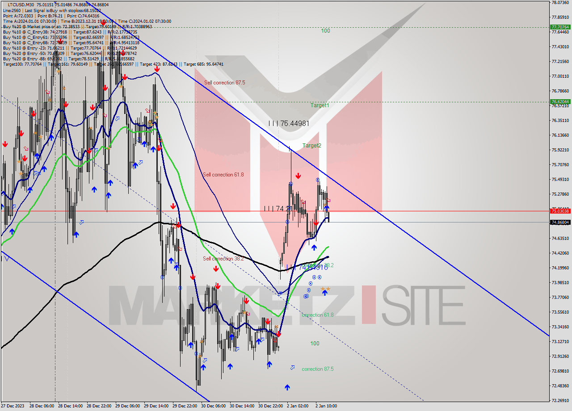This screenshot has height=411, width=572.
Task: Select the green 'Target2' label
Action: [311, 146]
